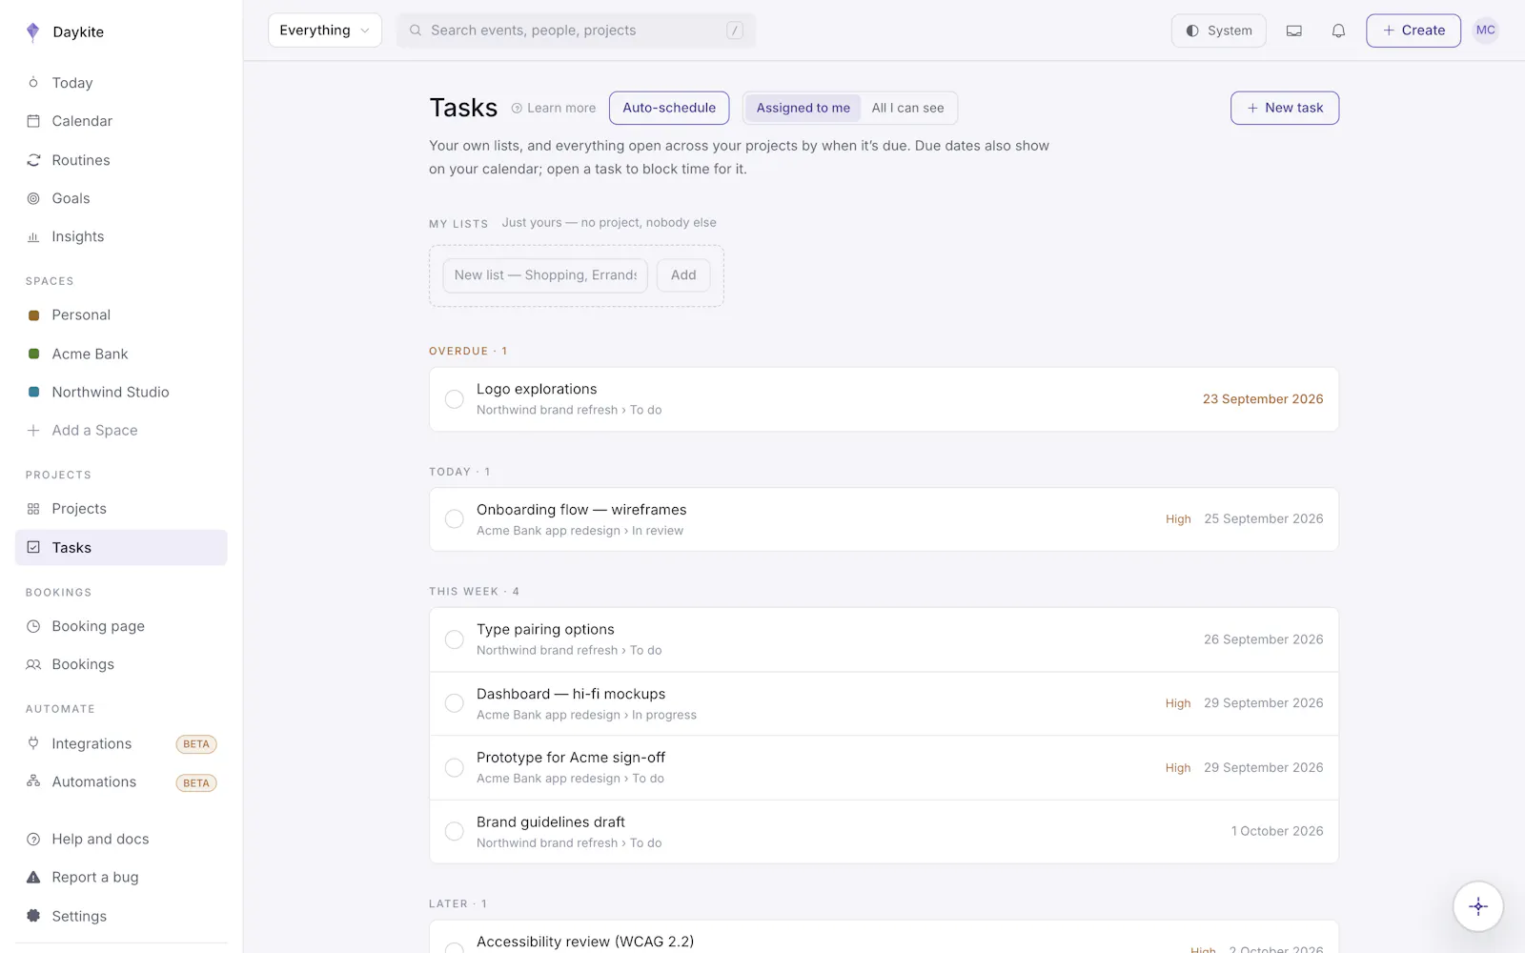1525x953 pixels.
Task: Click Add a Space in sidebar
Action: click(x=121, y=431)
